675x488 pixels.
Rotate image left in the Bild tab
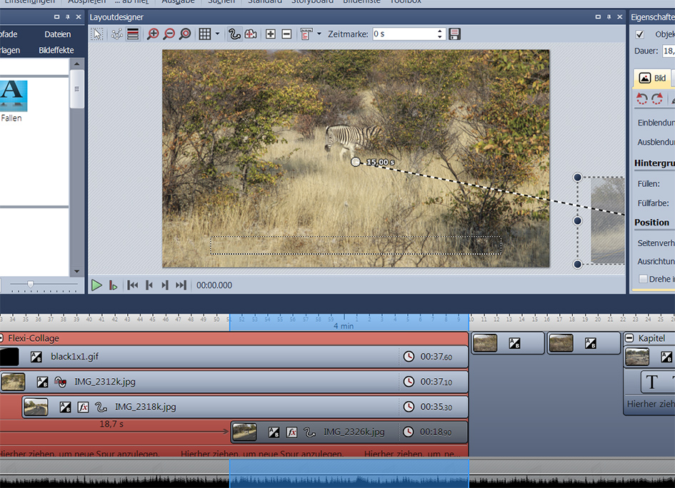[641, 99]
